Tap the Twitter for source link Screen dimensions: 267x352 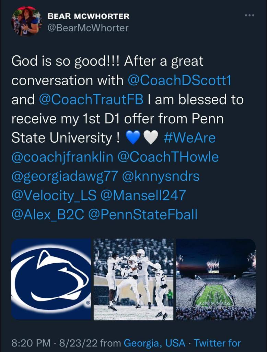point(217,343)
